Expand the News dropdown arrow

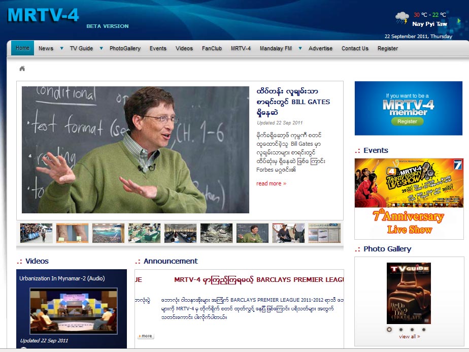coord(61,48)
